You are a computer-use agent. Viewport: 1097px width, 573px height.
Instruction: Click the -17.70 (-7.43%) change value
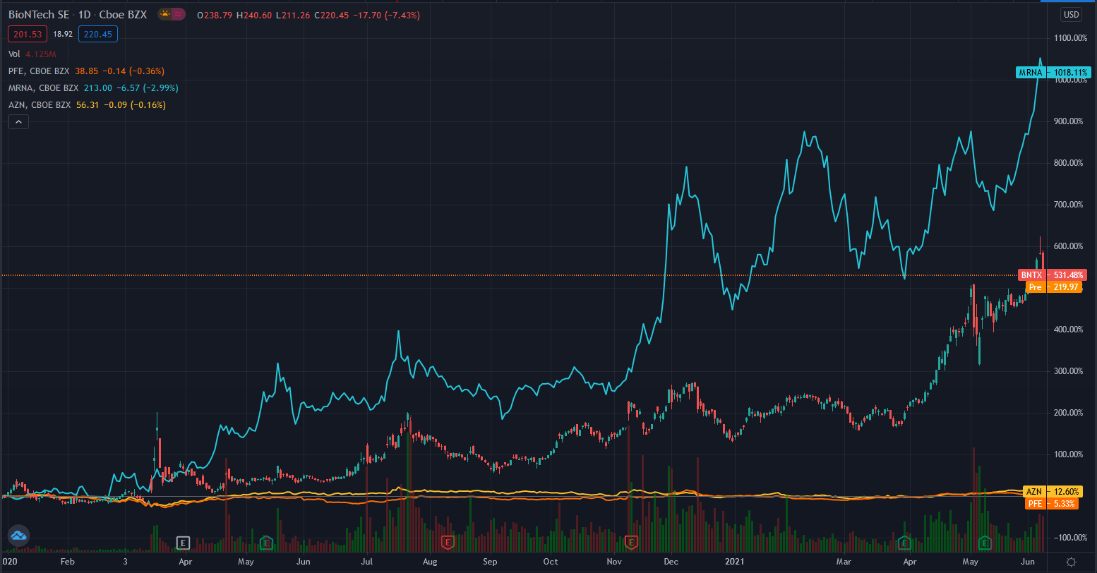click(385, 15)
